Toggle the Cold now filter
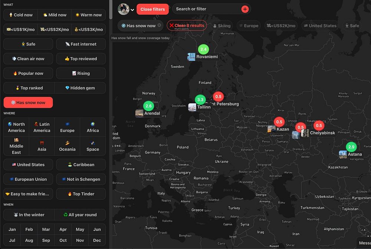371x249 pixels. pyautogui.click(x=20, y=15)
